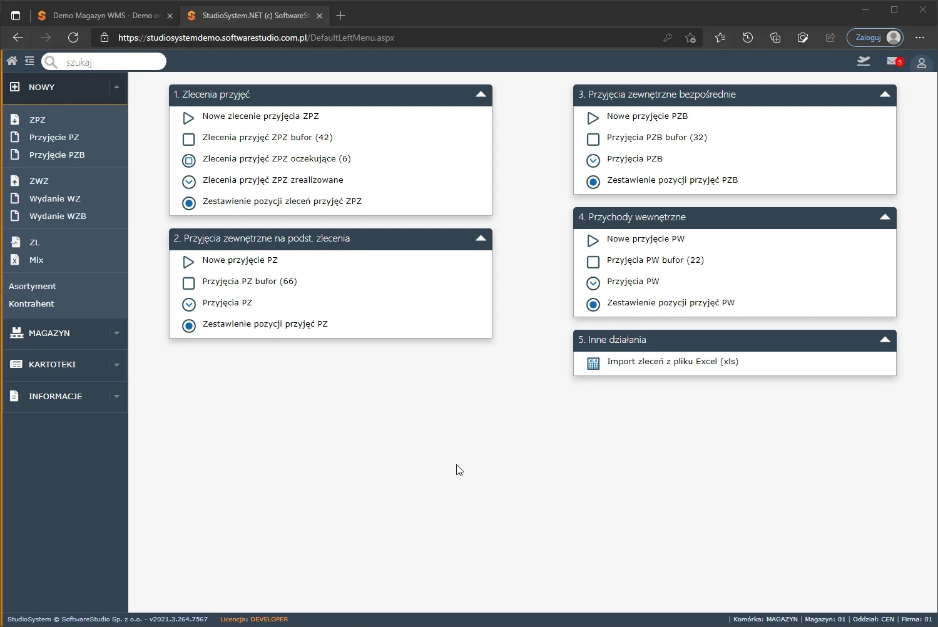Expand the INFORMACJE sidebar section arrow
This screenshot has width=938, height=627.
(116, 396)
